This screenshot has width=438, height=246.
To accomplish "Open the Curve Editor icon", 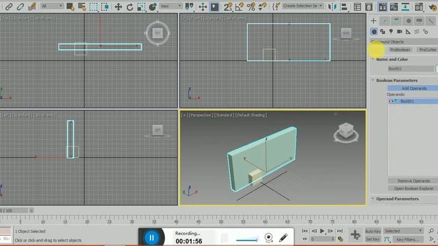I will pos(394,7).
